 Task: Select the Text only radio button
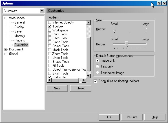(98, 66)
